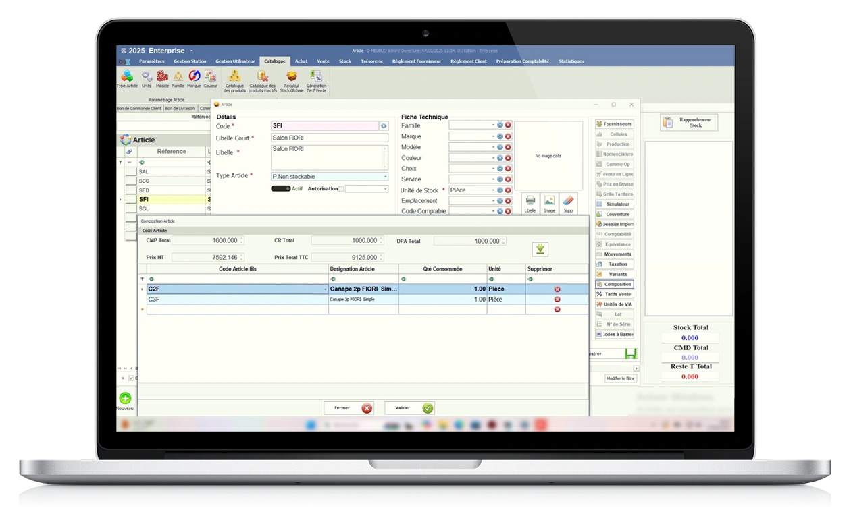851x510 pixels.
Task: Click the Modifier le filtre button
Action: pos(621,378)
